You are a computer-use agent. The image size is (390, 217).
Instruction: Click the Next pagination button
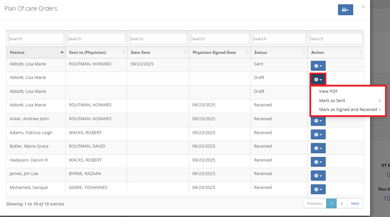point(355,203)
